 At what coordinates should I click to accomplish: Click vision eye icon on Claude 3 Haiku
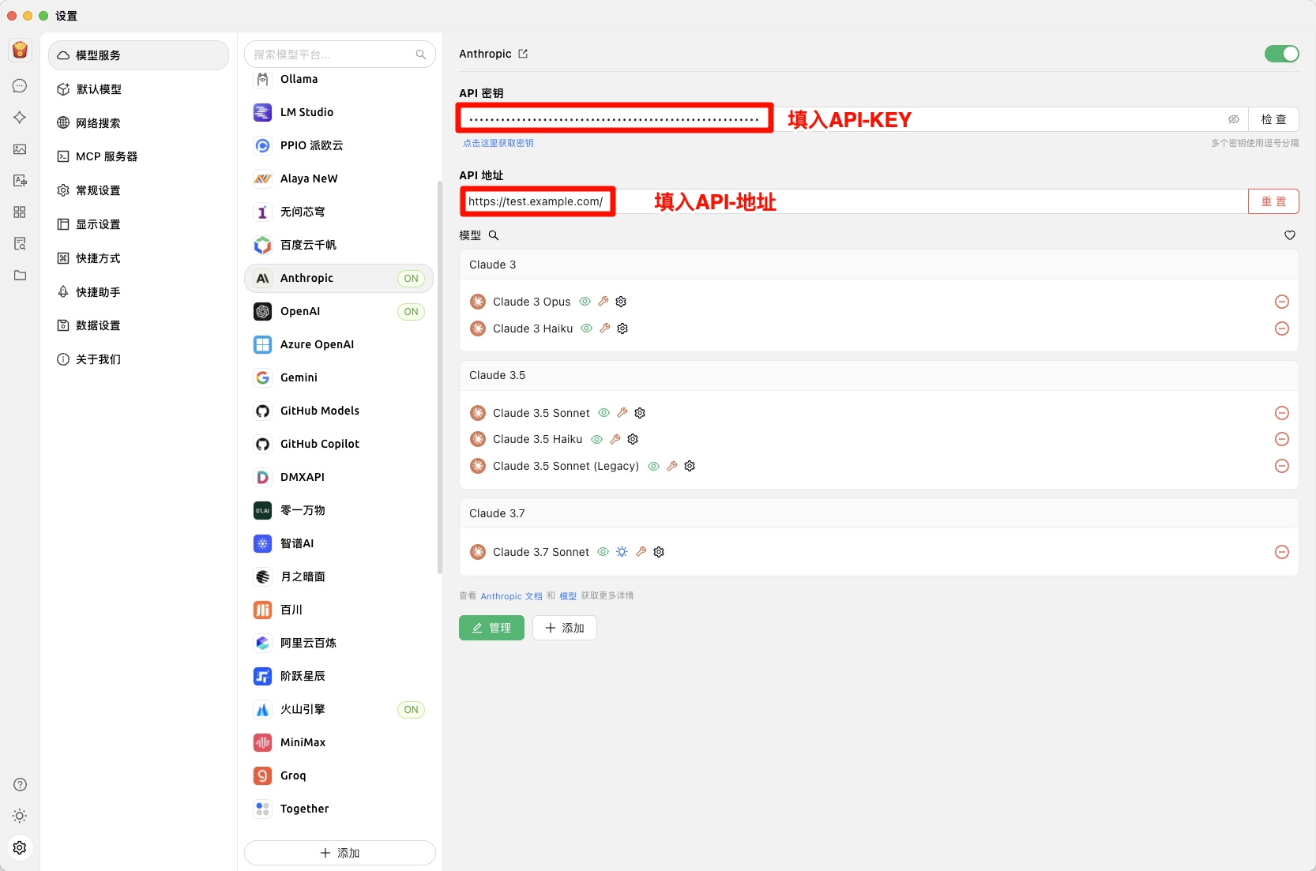(587, 329)
